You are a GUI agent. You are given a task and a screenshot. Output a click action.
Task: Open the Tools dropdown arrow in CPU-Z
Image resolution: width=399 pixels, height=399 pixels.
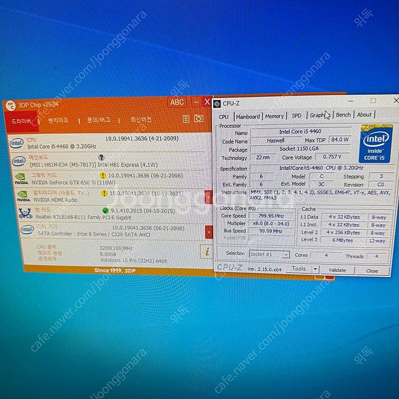pos(315,269)
